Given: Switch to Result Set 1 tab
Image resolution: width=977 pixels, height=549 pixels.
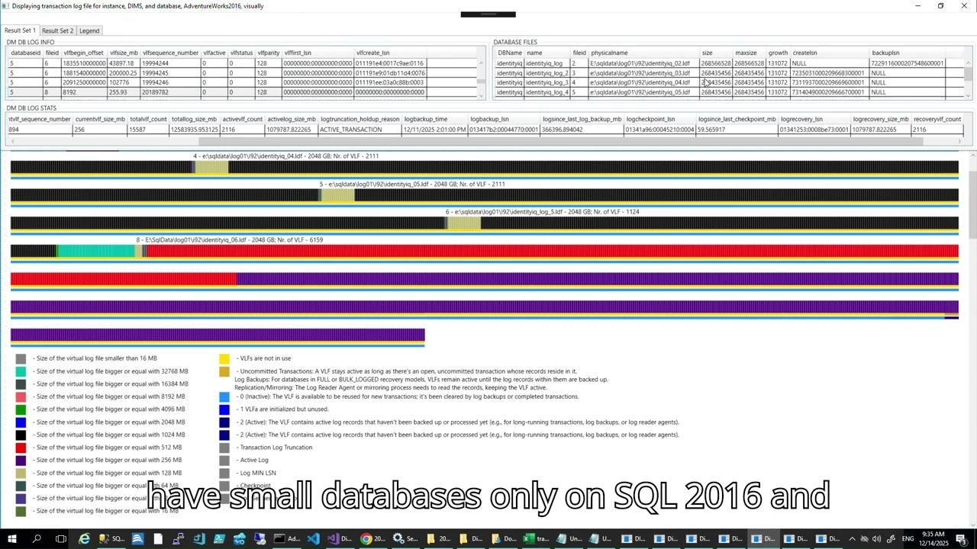Looking at the screenshot, I should [x=20, y=30].
